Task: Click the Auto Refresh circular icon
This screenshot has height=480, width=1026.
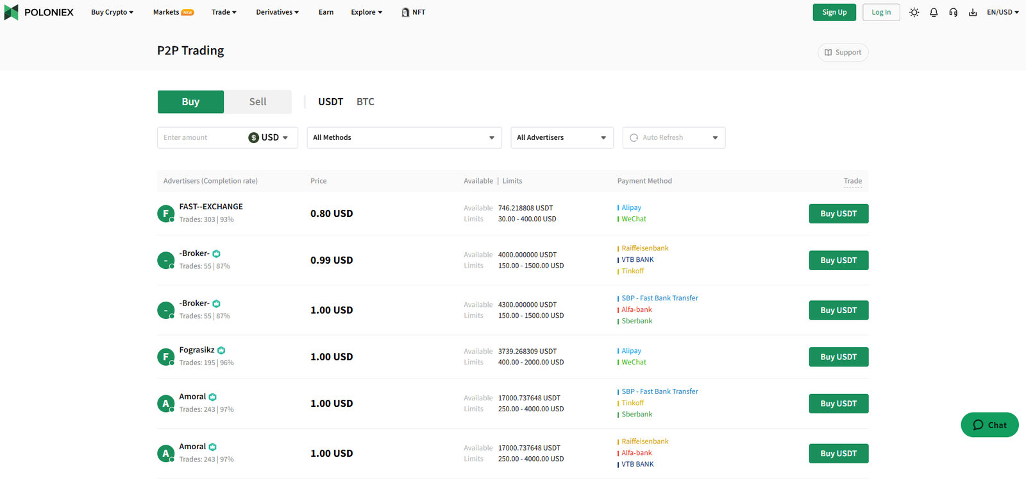Action: (634, 137)
